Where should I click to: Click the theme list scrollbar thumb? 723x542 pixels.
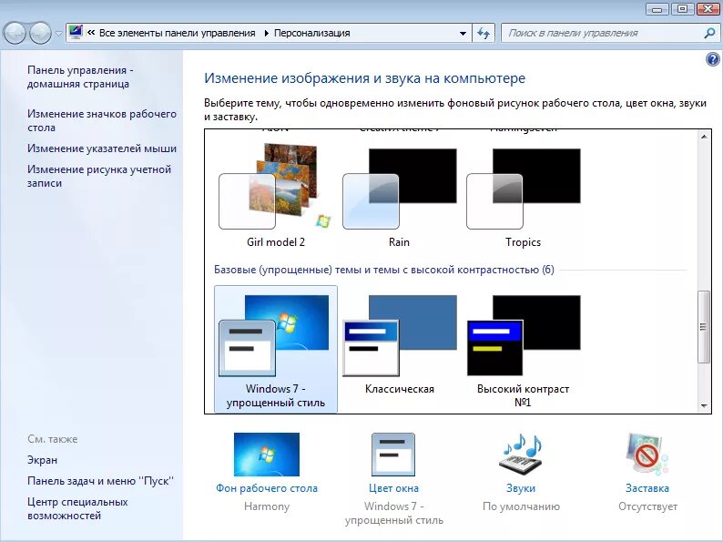click(x=704, y=327)
